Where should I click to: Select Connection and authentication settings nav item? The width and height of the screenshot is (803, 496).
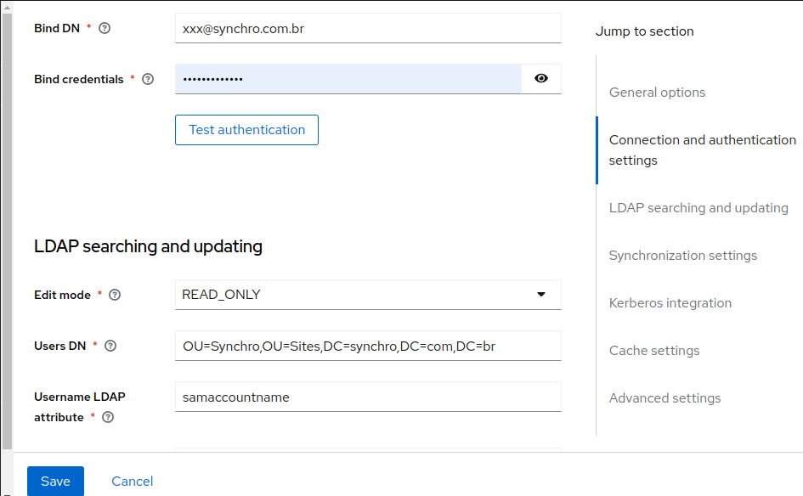click(702, 149)
